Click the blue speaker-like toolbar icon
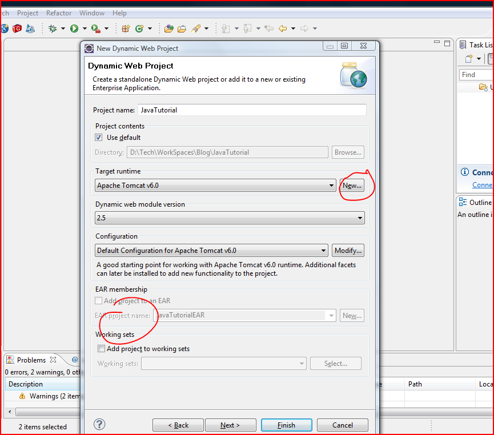 pos(30,29)
